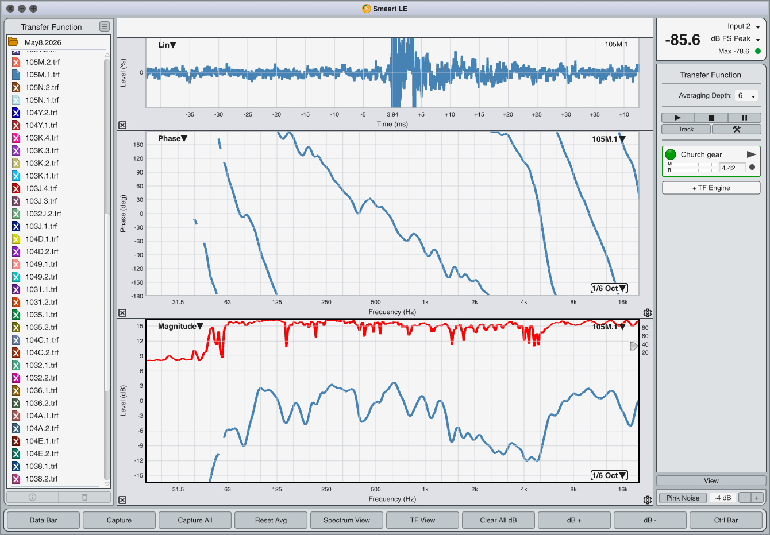The width and height of the screenshot is (770, 535).
Task: Pause the measurement with the pause button
Action: tap(744, 118)
